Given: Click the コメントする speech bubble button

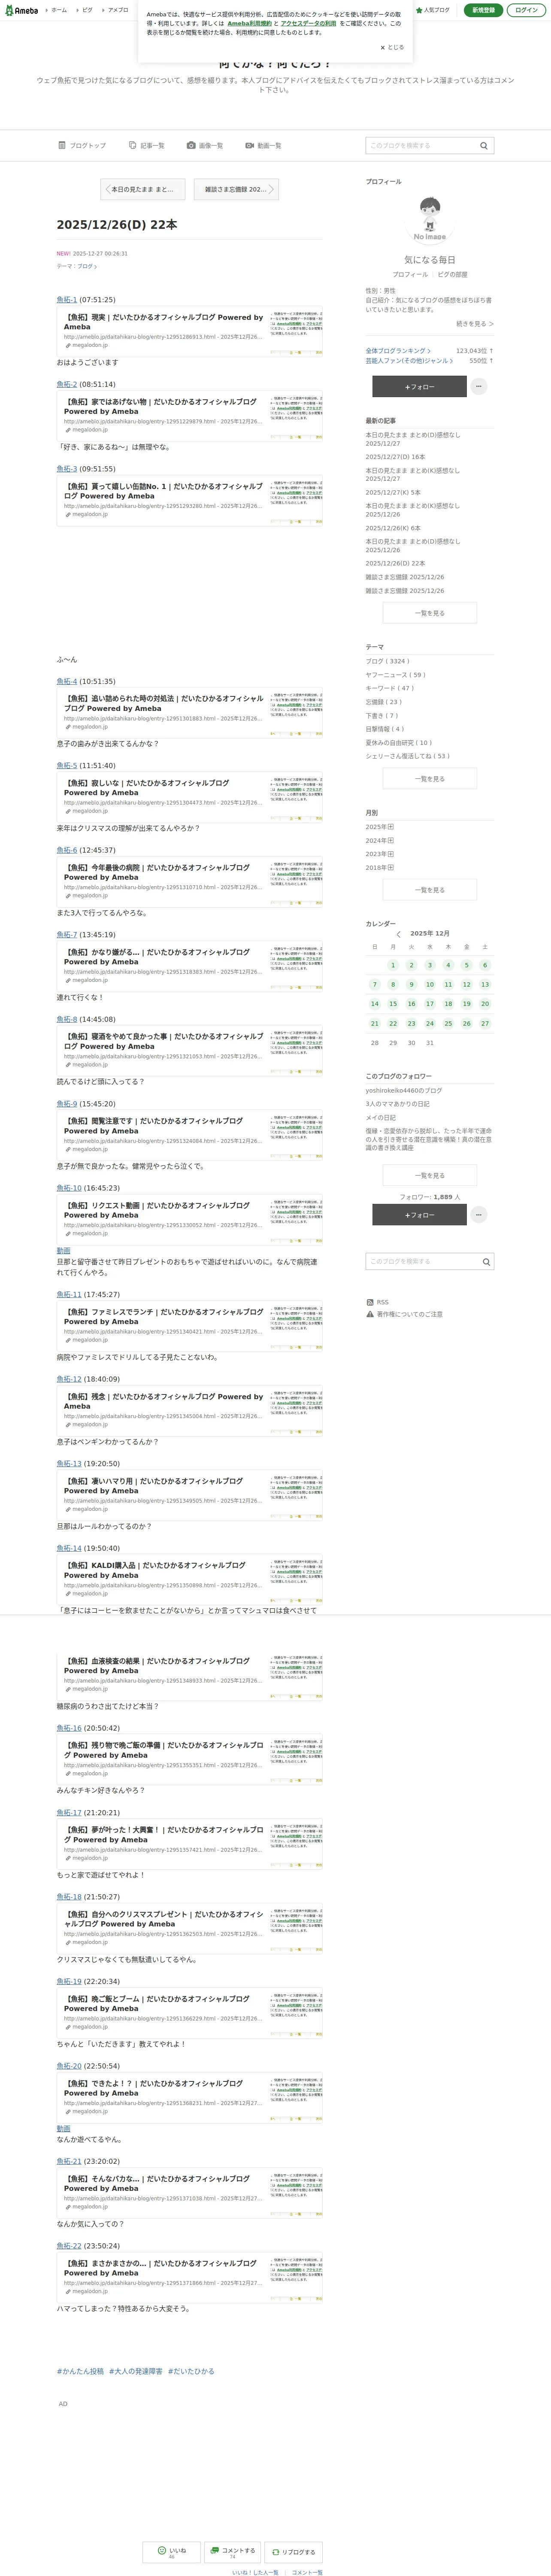Looking at the screenshot, I should [233, 2551].
